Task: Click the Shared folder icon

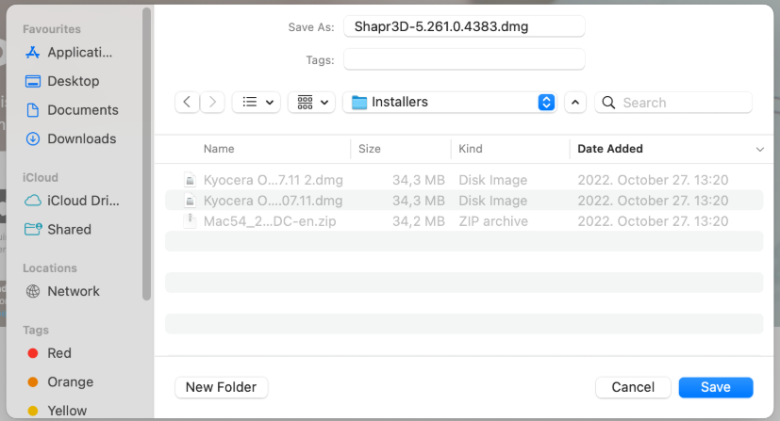Action: click(33, 230)
